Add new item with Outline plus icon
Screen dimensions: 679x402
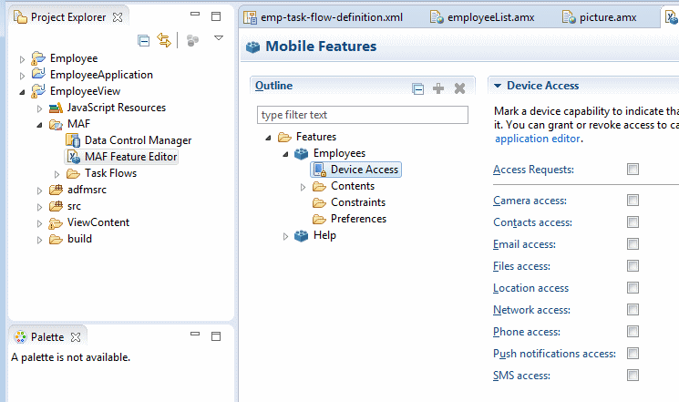pyautogui.click(x=438, y=88)
